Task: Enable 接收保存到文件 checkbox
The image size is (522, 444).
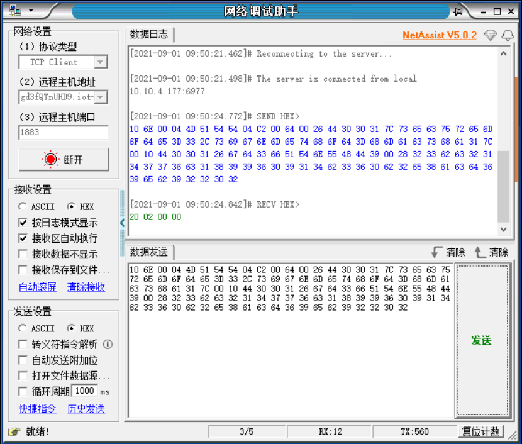Action: tap(23, 270)
